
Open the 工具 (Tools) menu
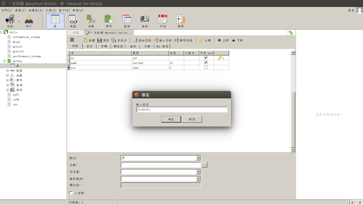51,10
